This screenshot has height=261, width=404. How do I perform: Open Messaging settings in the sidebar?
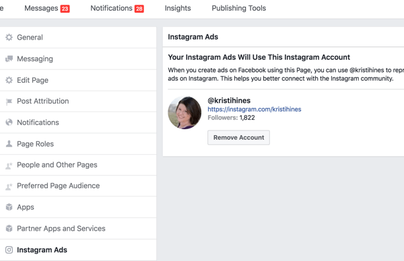pyautogui.click(x=78, y=59)
